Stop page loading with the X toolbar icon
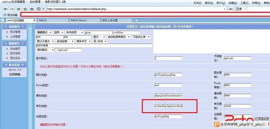 point(19,9)
